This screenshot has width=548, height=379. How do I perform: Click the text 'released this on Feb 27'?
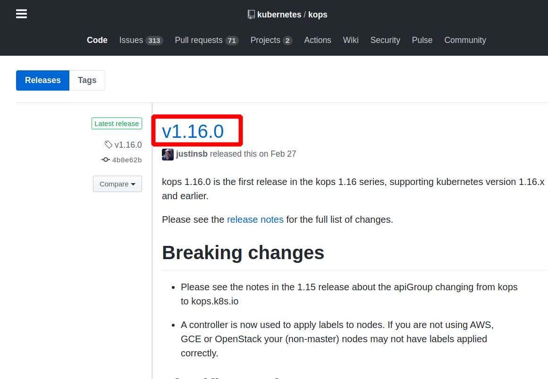coord(253,154)
